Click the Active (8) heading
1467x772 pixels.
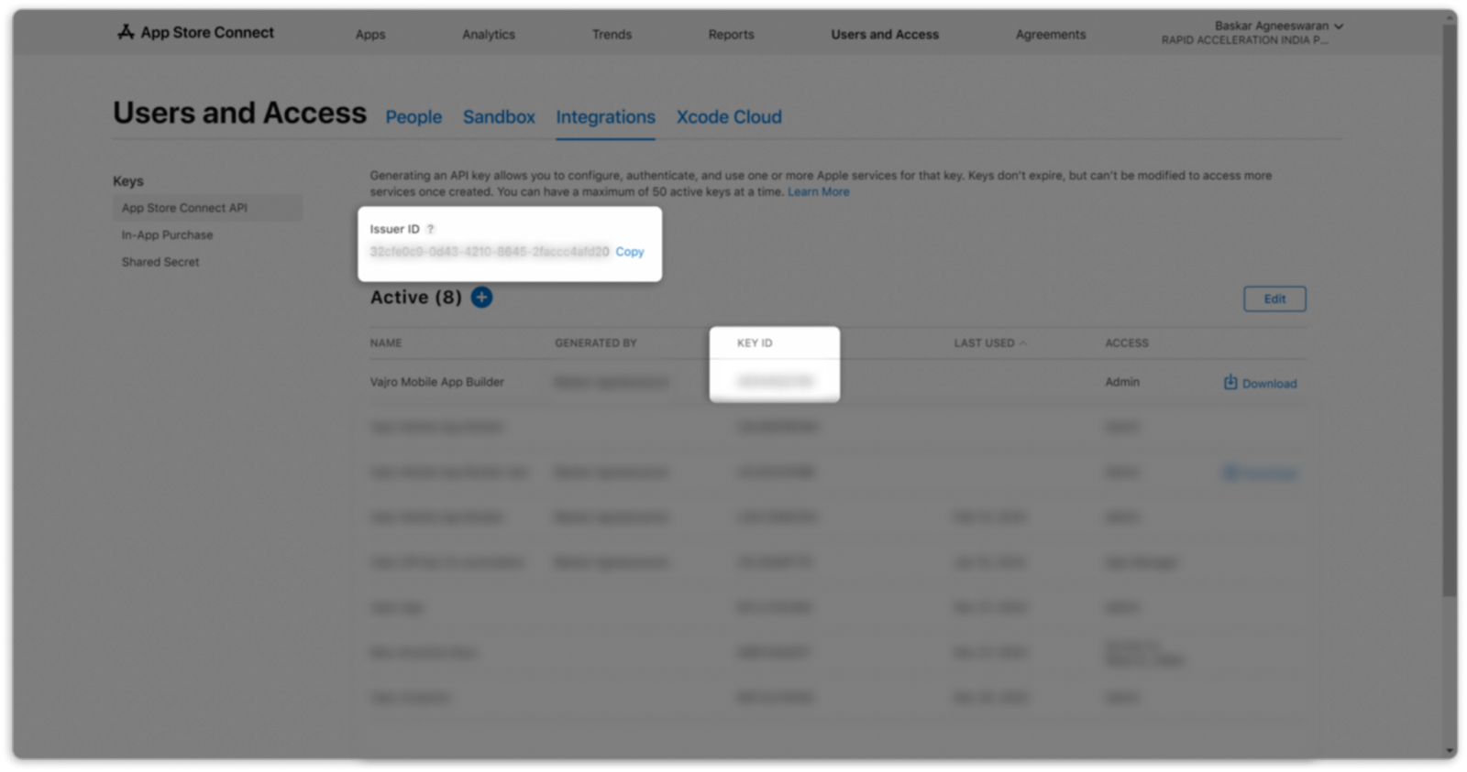tap(416, 298)
